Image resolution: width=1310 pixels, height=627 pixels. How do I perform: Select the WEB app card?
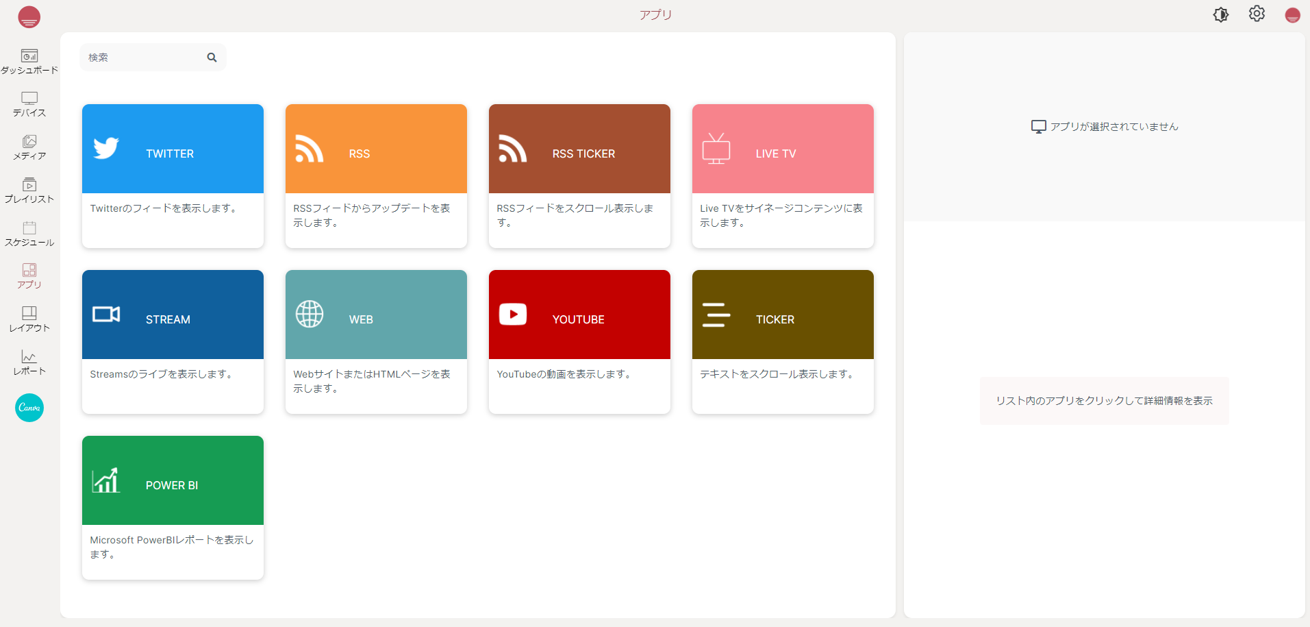tap(376, 342)
